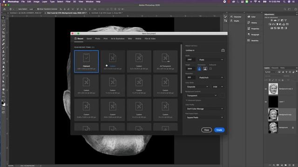Switch to the Print tab
The image size is (298, 167).
(106, 39)
